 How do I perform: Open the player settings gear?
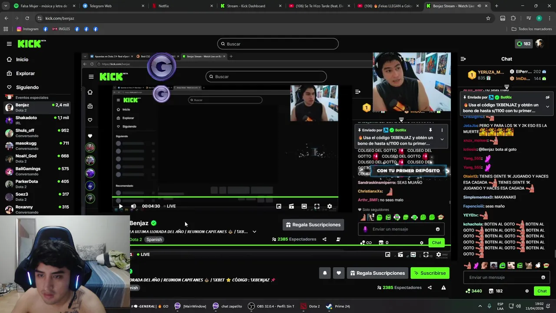coord(438,254)
